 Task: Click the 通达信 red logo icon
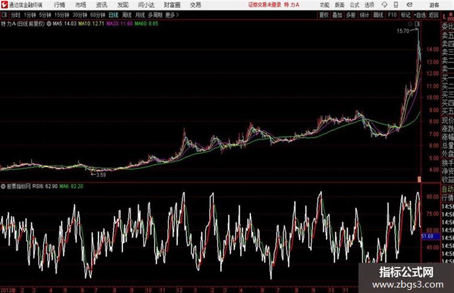coord(4,5)
